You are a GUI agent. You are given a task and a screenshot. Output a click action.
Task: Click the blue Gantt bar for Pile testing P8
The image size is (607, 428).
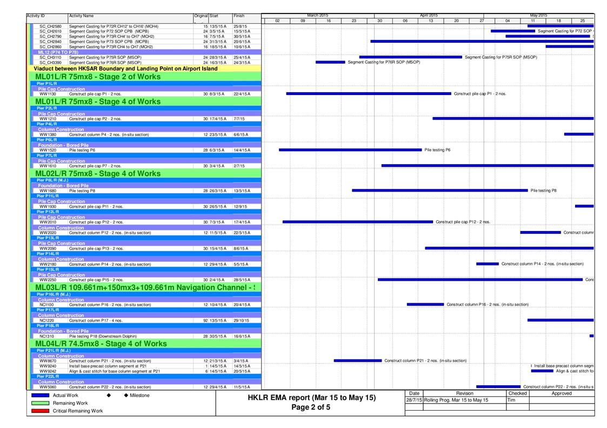[x=440, y=190]
